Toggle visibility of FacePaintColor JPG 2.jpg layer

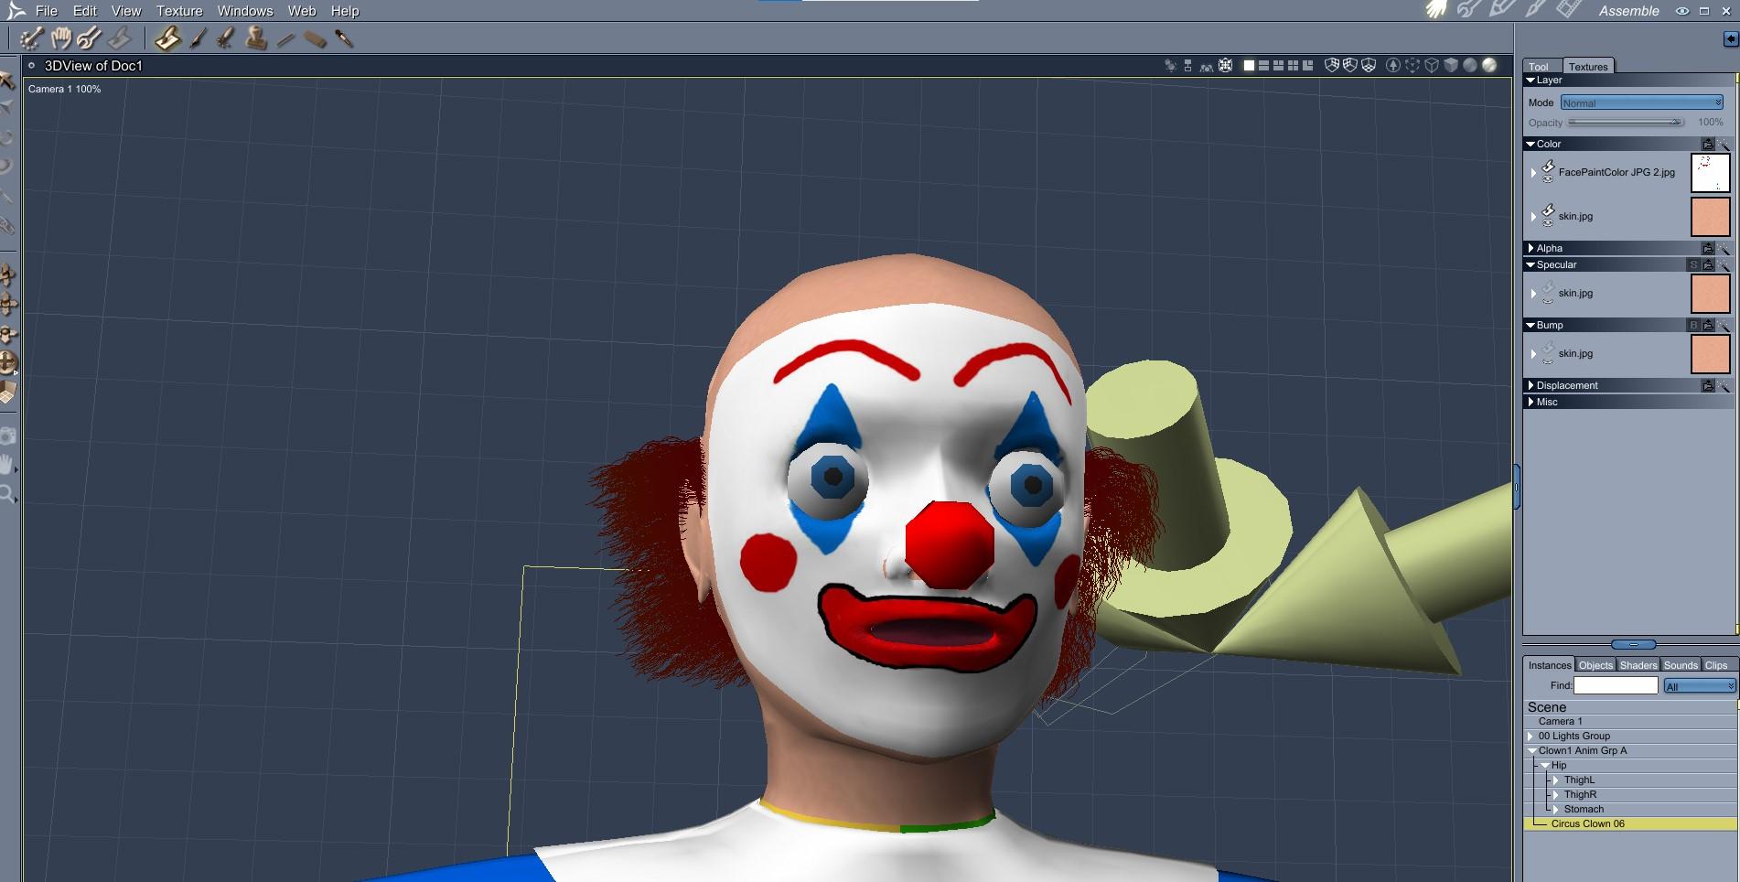click(1548, 179)
